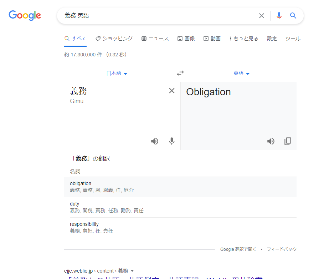Start voice search with the microphone icon
The height and width of the screenshot is (279, 324).
tap(279, 15)
